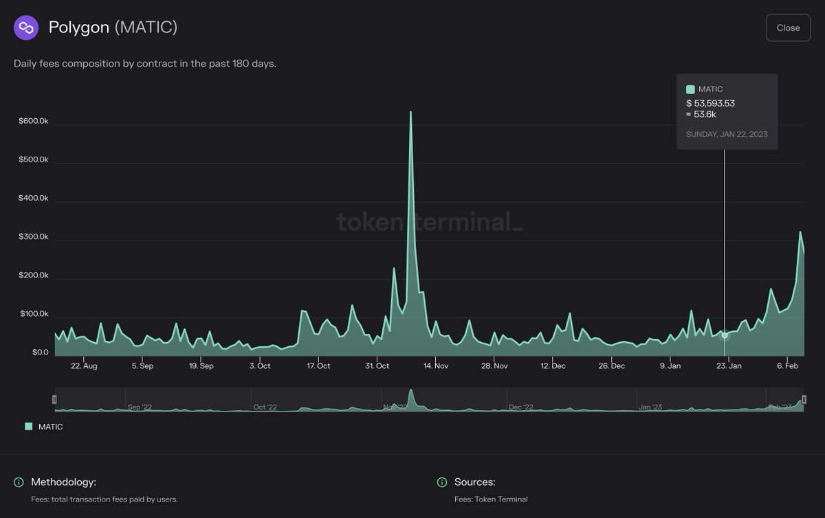This screenshot has width=825, height=518.
Task: Click the Methodology heading
Action: pos(64,482)
